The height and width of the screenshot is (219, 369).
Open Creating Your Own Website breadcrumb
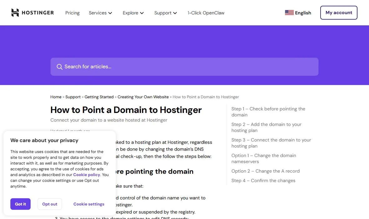[143, 97]
